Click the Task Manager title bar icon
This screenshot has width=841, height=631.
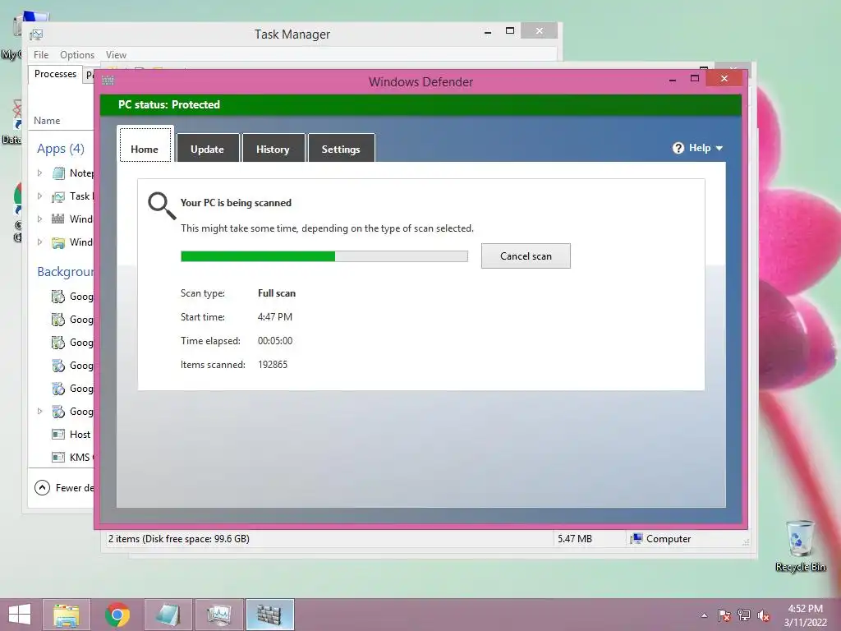(x=36, y=35)
